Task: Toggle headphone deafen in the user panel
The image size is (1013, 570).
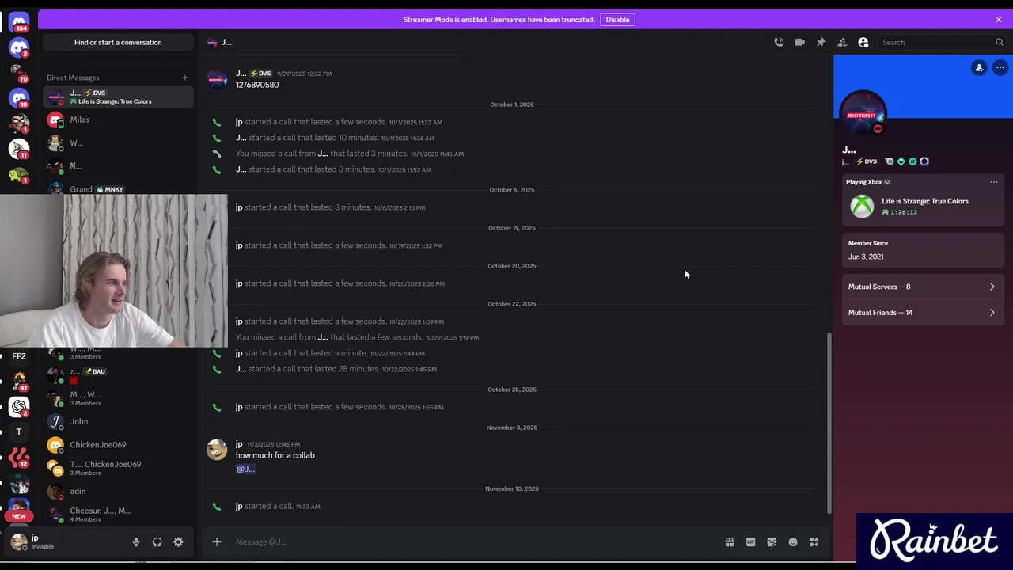Action: coord(157,542)
